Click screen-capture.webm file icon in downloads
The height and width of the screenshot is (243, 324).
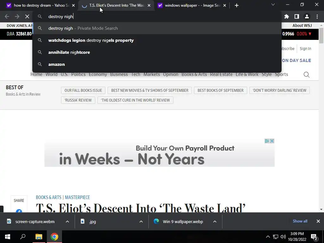9,221
